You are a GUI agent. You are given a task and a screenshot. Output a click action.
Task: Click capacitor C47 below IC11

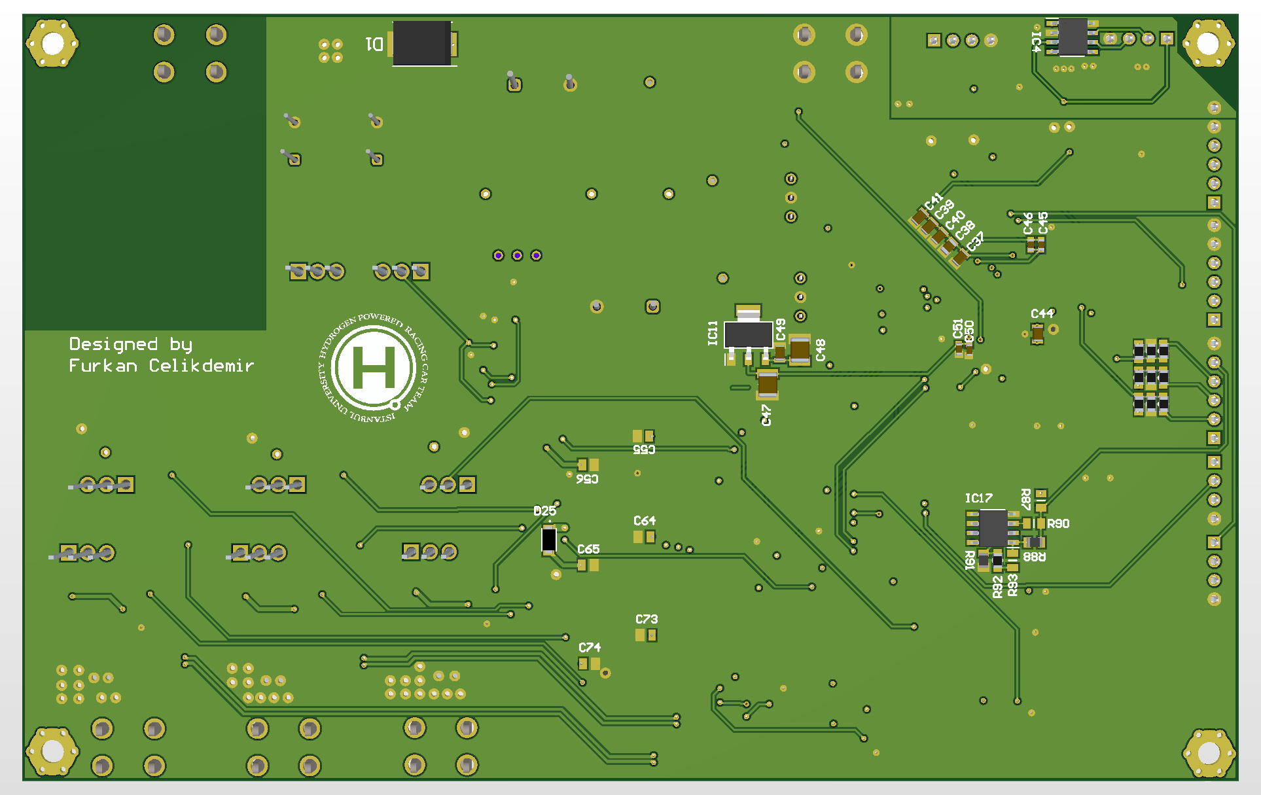coord(767,384)
